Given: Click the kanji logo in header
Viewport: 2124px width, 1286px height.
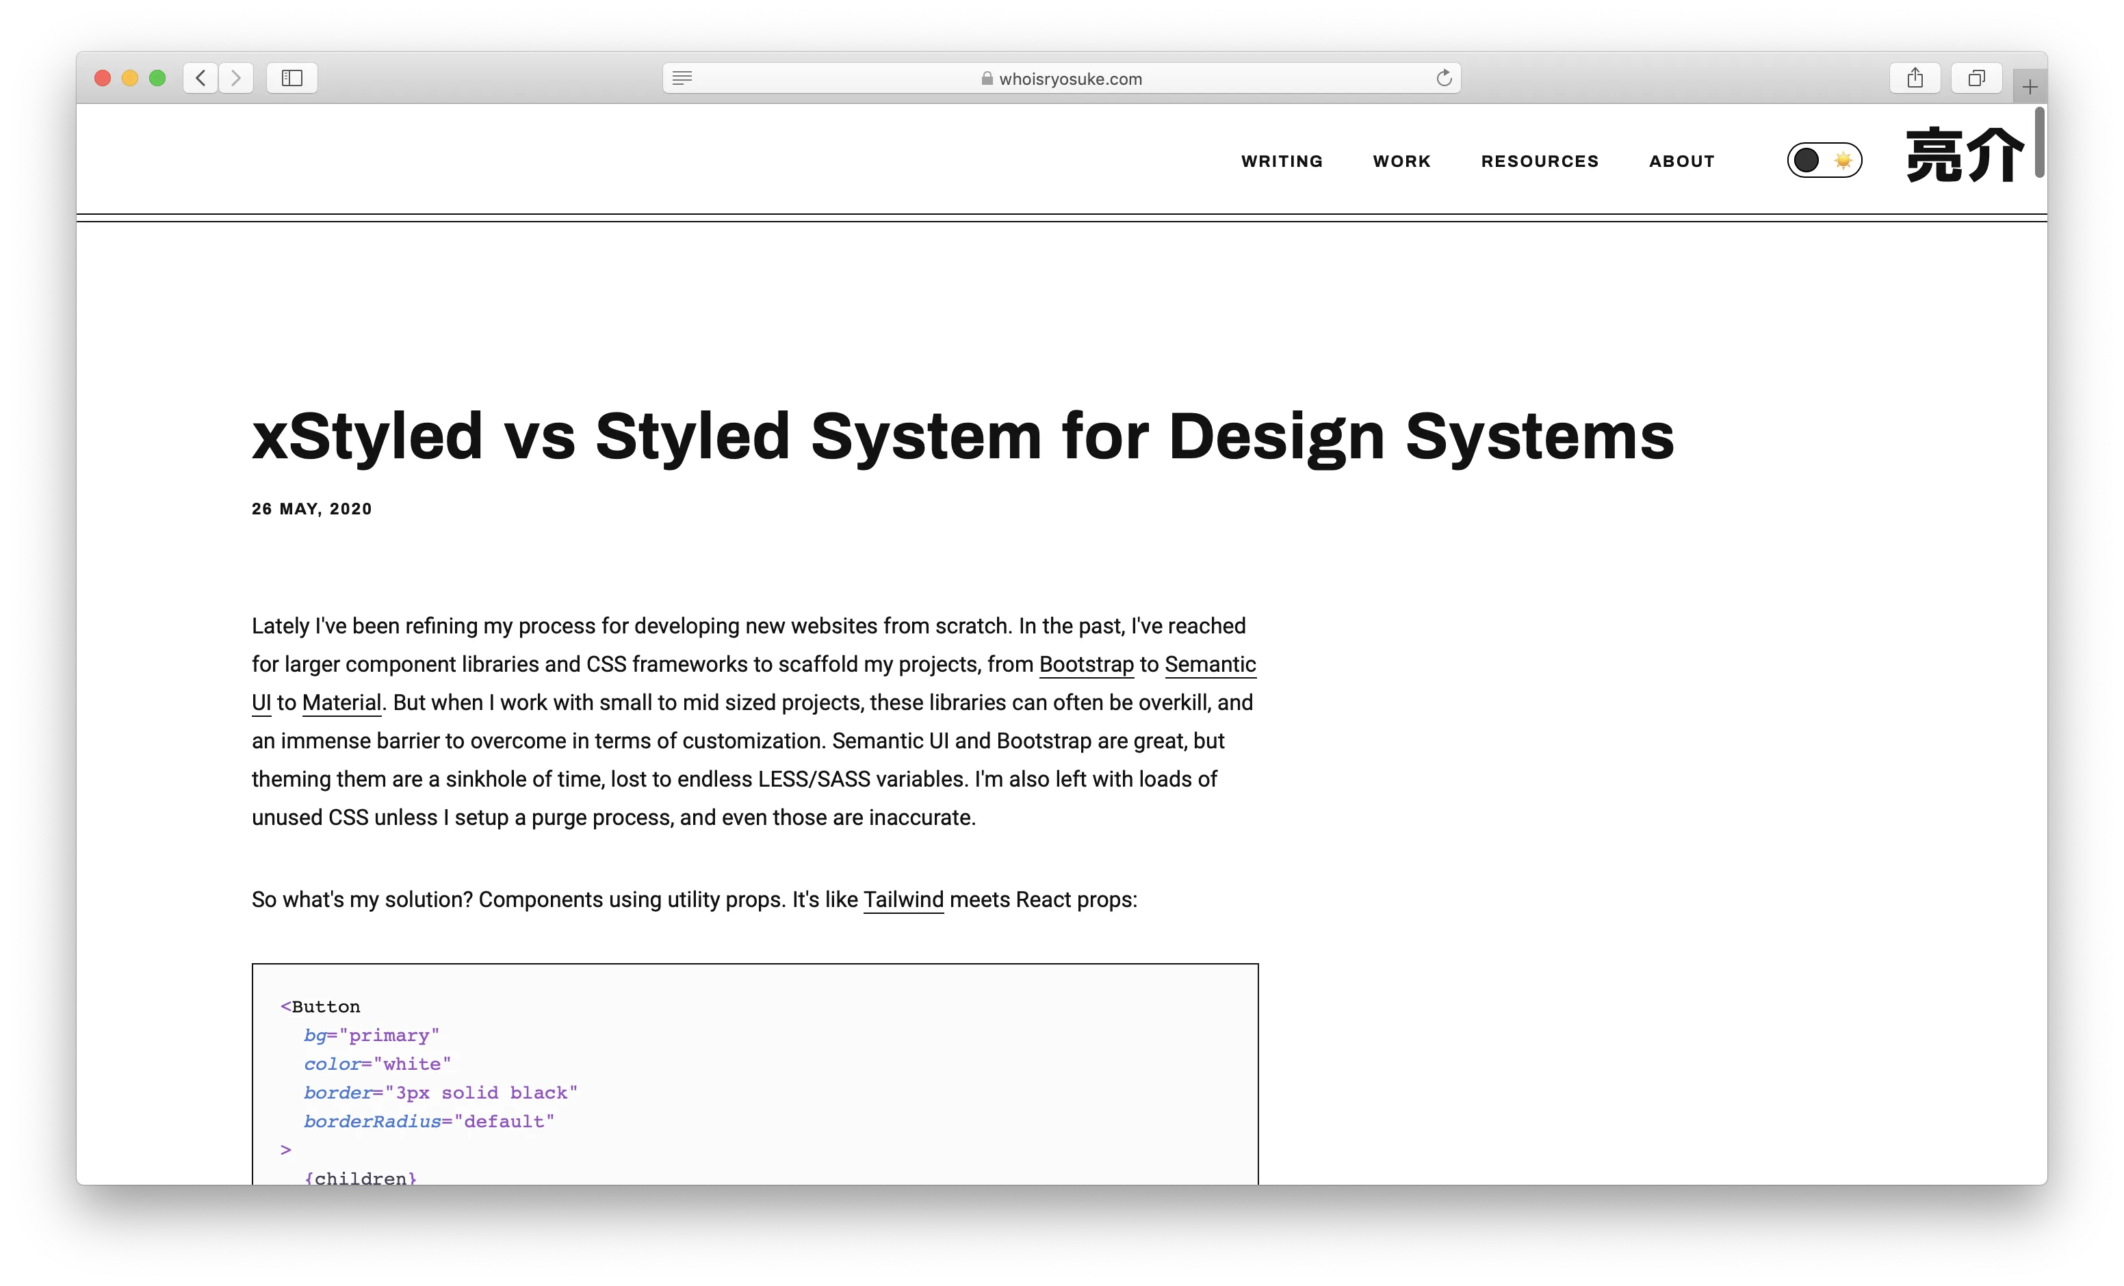Looking at the screenshot, I should pos(1965,156).
